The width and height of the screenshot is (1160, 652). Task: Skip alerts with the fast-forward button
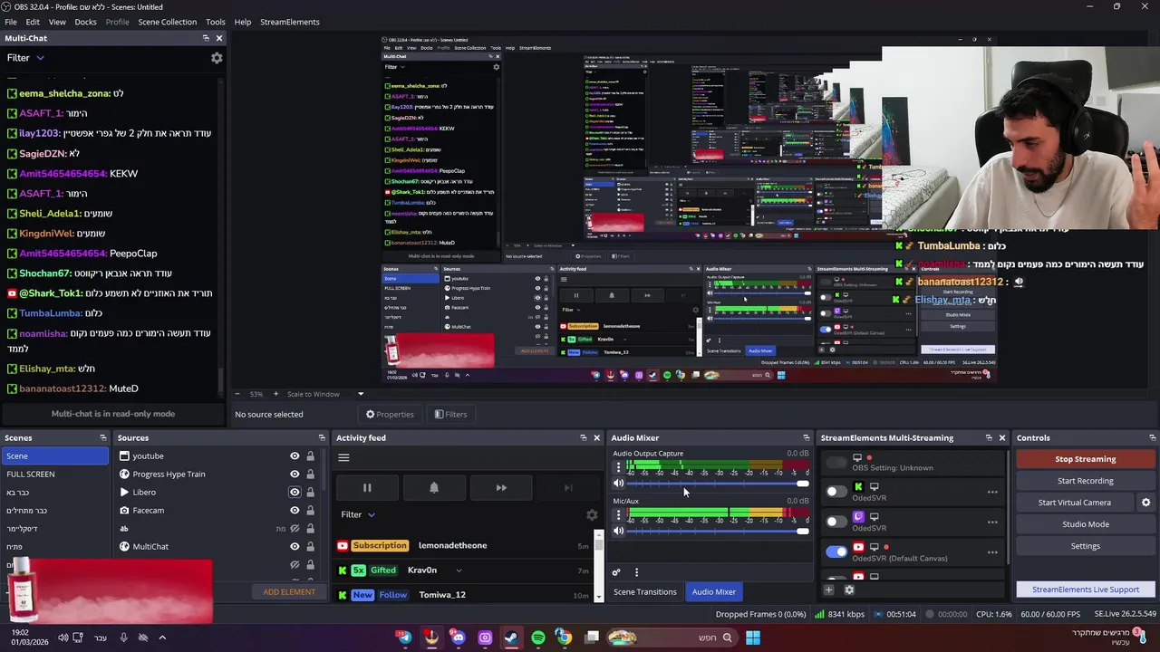point(501,488)
